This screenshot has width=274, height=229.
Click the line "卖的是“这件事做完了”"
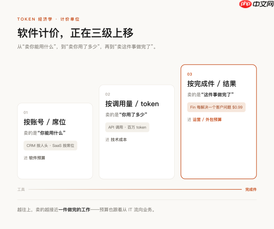pos(210,95)
